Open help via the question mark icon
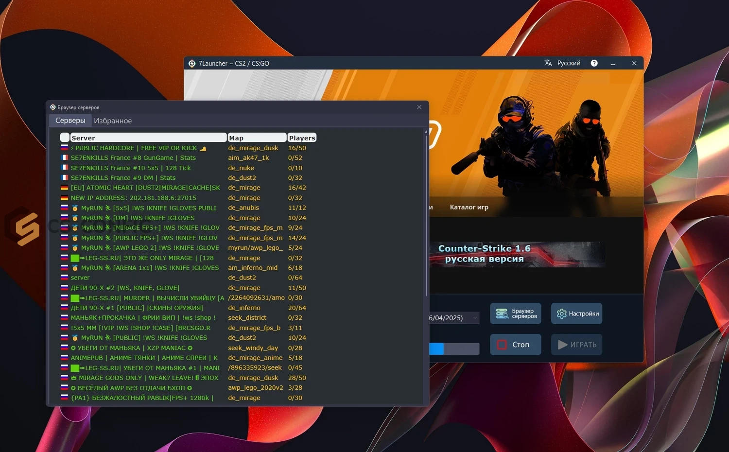This screenshot has width=729, height=452. 594,63
